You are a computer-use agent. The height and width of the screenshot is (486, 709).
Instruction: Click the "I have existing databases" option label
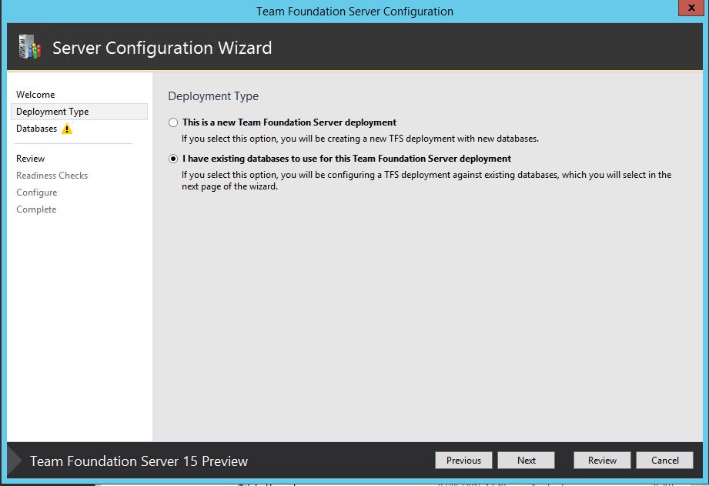(x=347, y=159)
